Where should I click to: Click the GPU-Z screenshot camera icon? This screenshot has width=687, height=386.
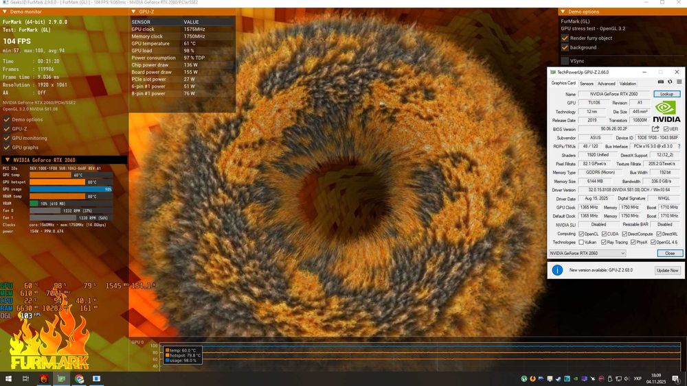coord(661,82)
